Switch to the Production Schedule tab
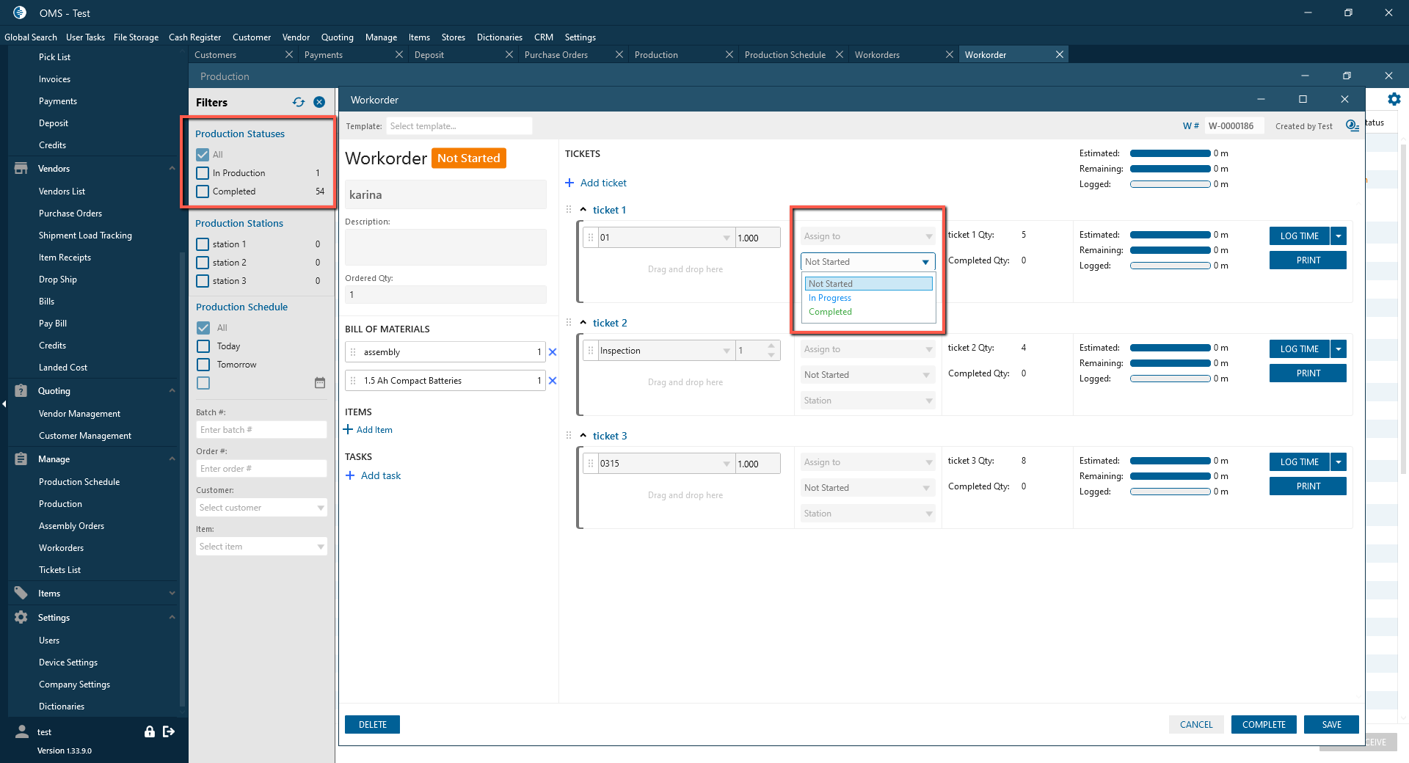The image size is (1409, 763). tap(784, 55)
